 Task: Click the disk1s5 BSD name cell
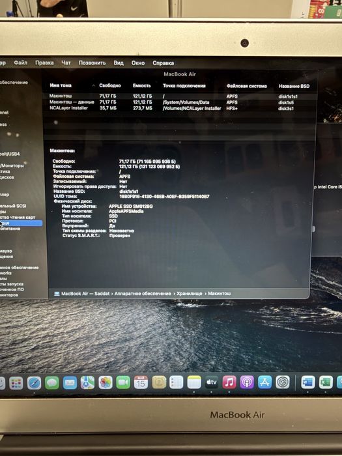pyautogui.click(x=286, y=103)
